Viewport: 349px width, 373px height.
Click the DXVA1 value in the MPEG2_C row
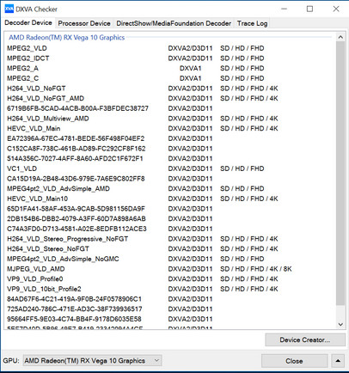coord(190,78)
